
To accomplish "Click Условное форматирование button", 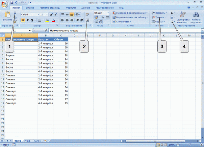I will point(130,13).
